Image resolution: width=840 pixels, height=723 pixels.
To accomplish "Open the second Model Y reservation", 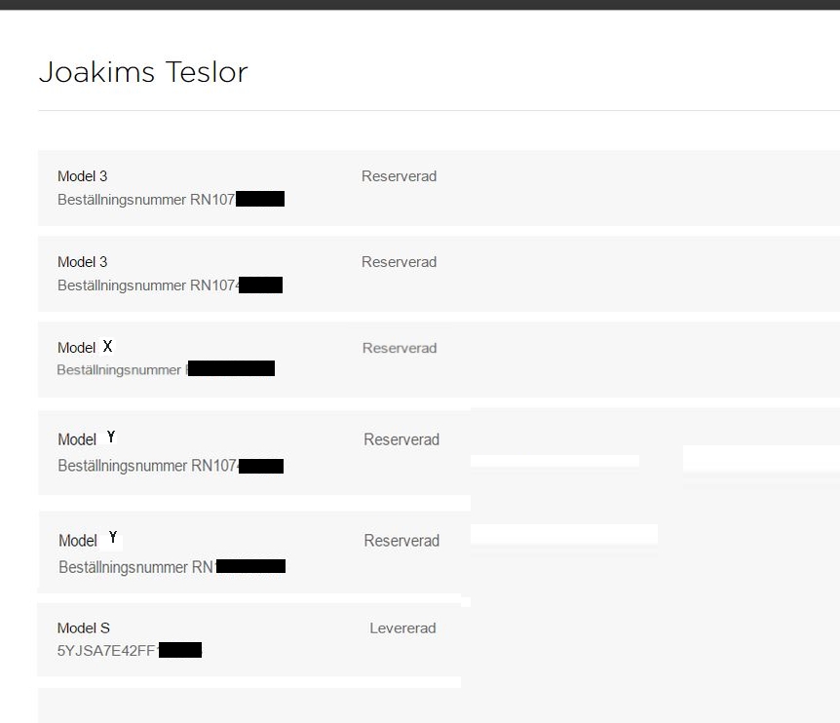I will pos(88,540).
